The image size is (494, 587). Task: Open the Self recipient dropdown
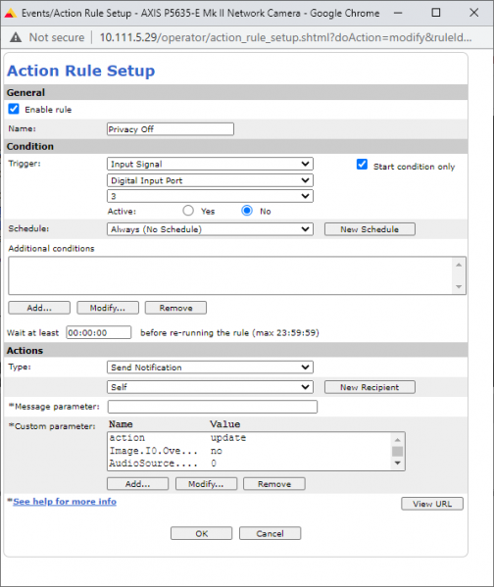[210, 387]
